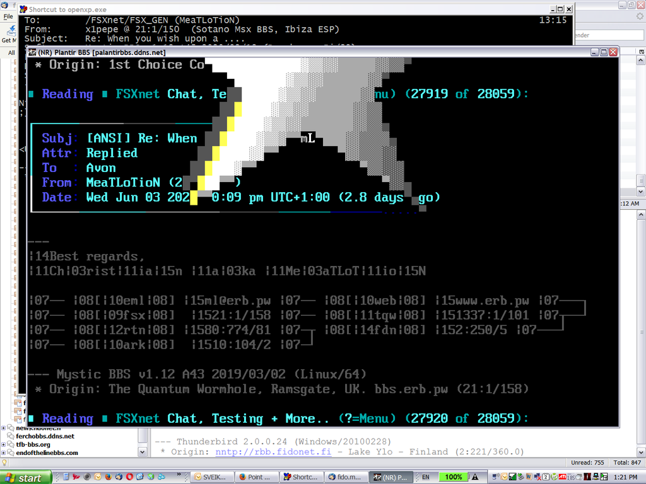Launch the red bird quick launch icon
The image size is (646, 484).
[76, 477]
